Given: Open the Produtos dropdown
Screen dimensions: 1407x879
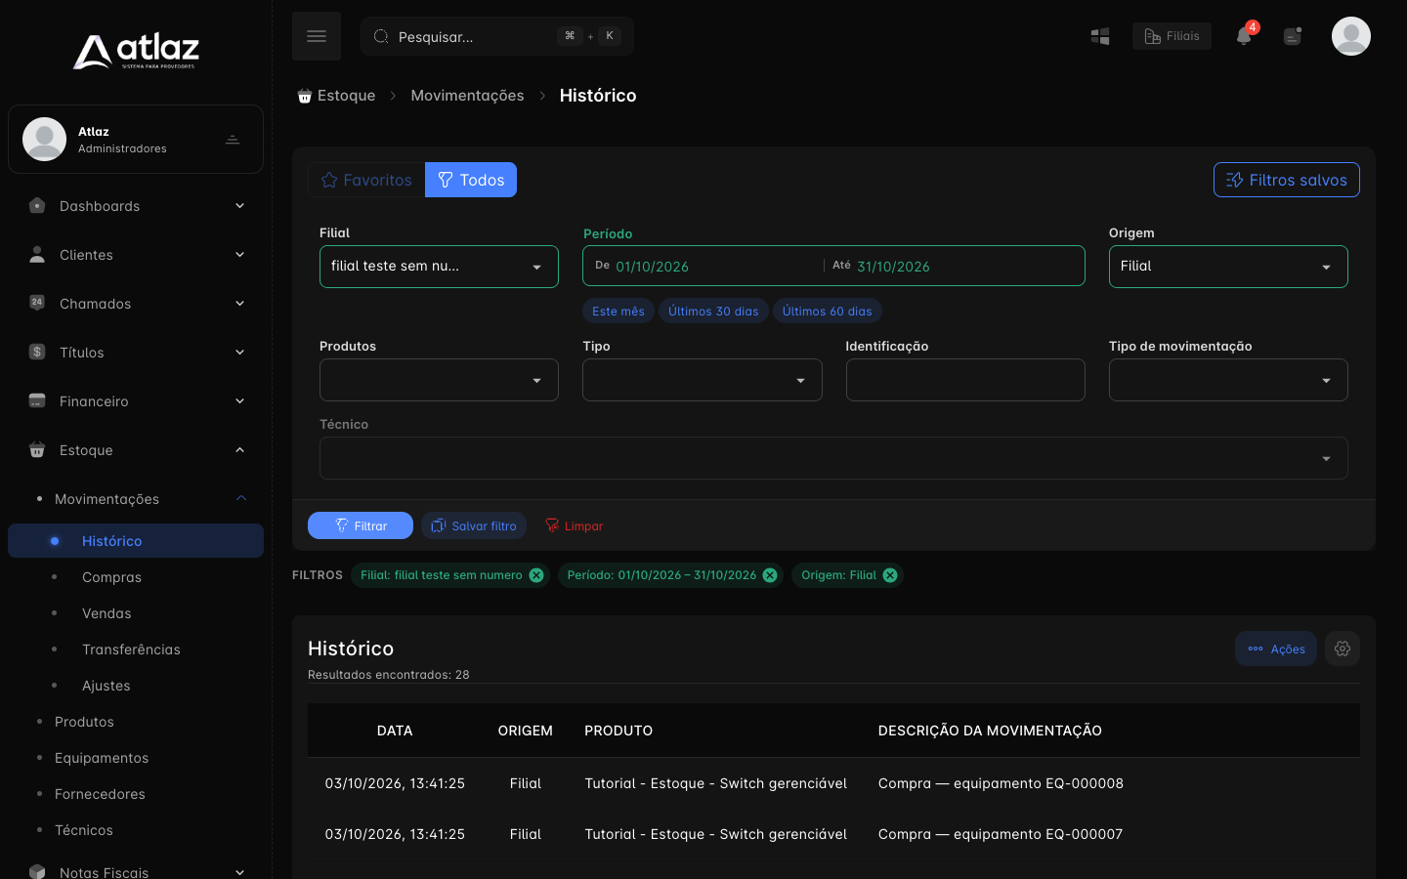Looking at the screenshot, I should click(439, 380).
